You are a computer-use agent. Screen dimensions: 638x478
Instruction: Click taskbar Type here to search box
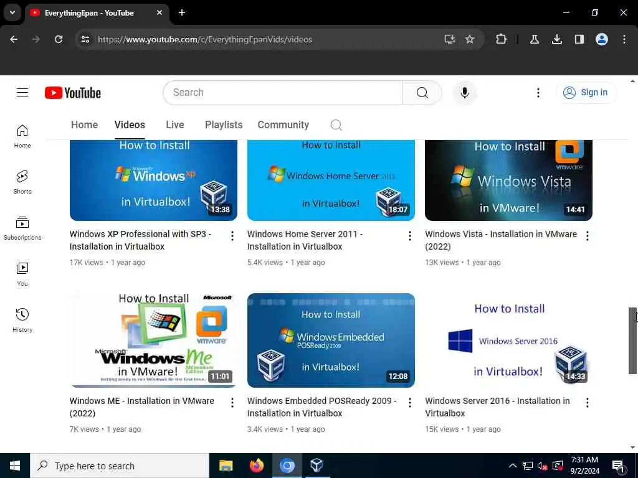tap(120, 466)
